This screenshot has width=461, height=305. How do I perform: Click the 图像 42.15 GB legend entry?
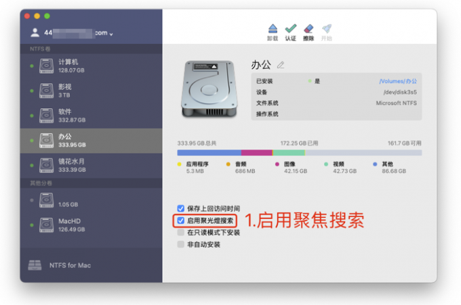coord(291,168)
